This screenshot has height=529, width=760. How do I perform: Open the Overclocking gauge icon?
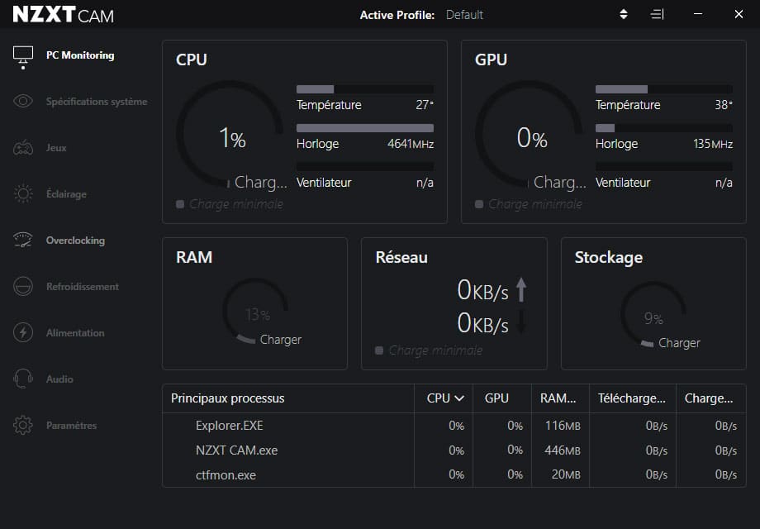coord(23,240)
